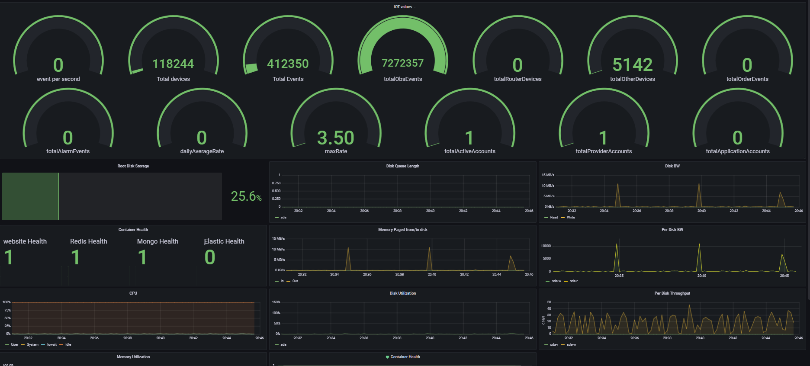Open the CPU panel title menu
The width and height of the screenshot is (810, 366).
(133, 293)
